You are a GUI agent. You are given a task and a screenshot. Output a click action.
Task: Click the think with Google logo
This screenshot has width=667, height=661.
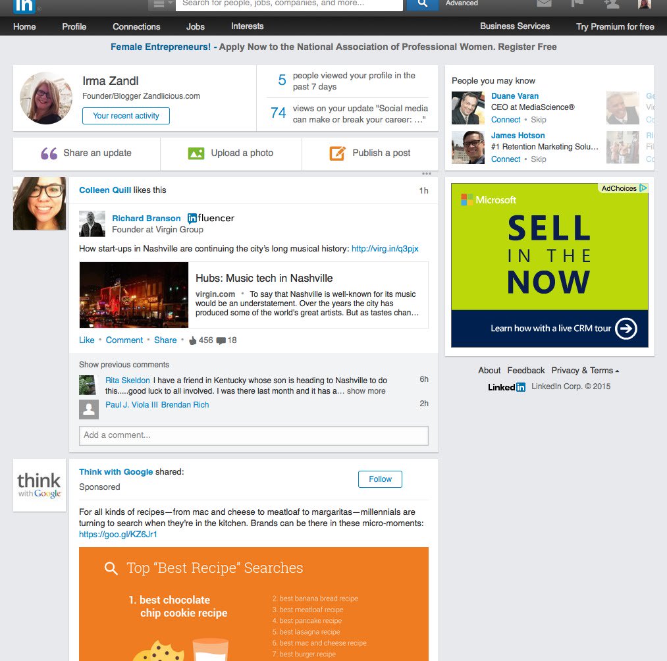click(x=40, y=485)
